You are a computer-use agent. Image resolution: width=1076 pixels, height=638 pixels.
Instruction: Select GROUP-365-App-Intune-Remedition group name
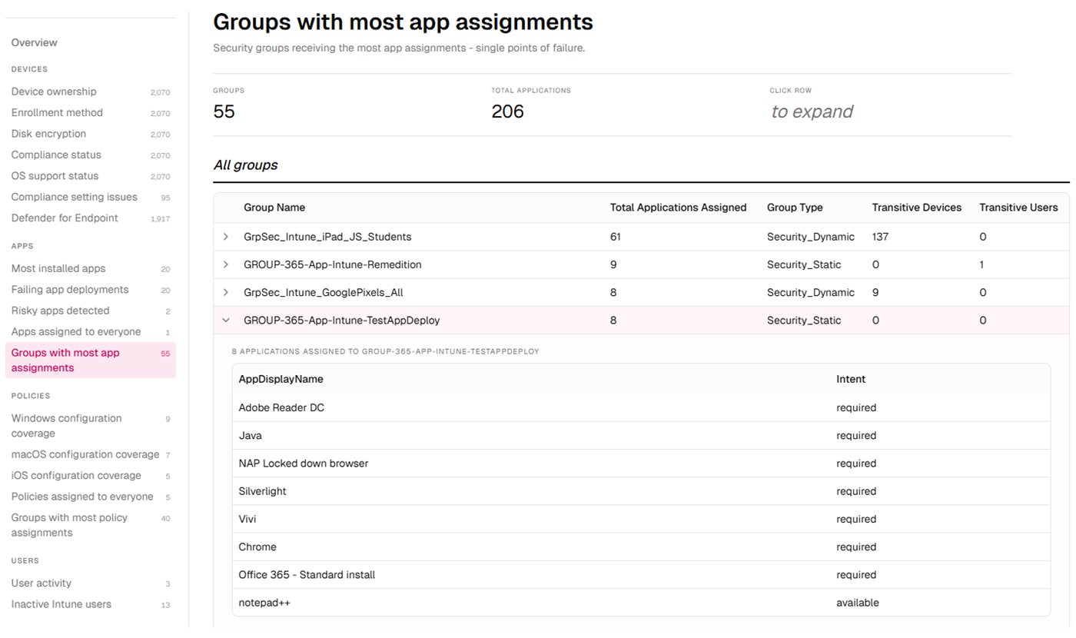pos(333,264)
